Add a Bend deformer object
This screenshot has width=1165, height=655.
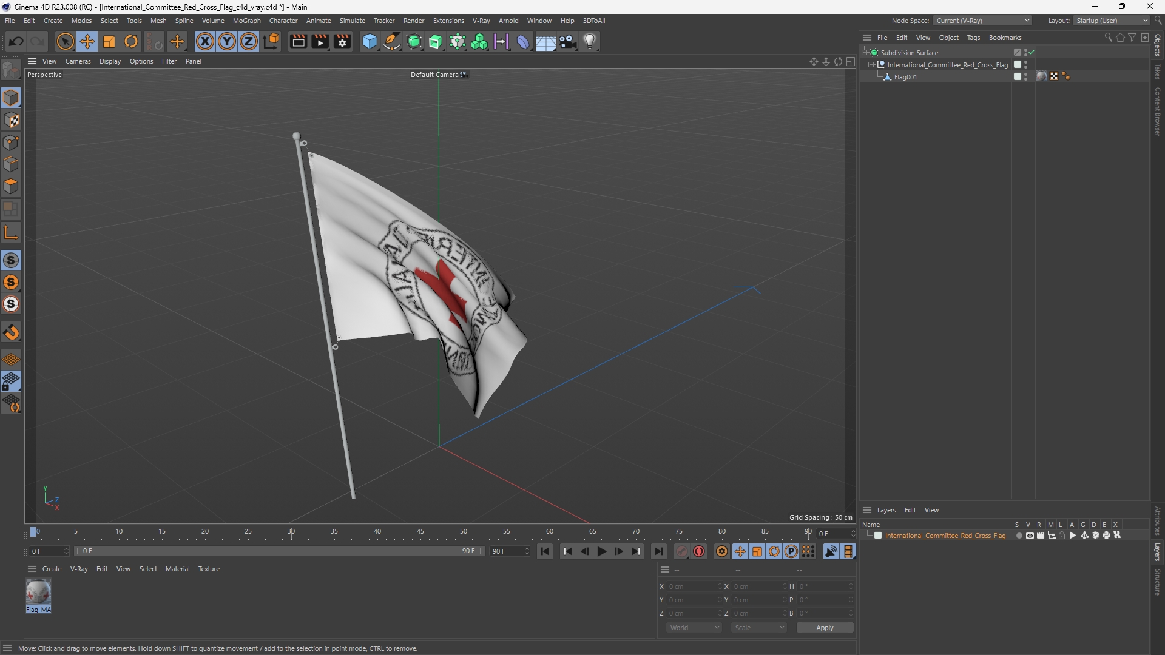[x=523, y=41]
